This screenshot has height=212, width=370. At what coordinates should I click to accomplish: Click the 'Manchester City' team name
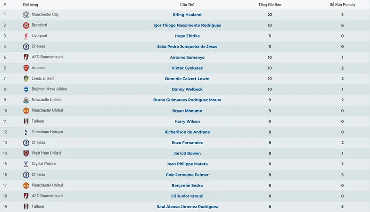tap(45, 15)
